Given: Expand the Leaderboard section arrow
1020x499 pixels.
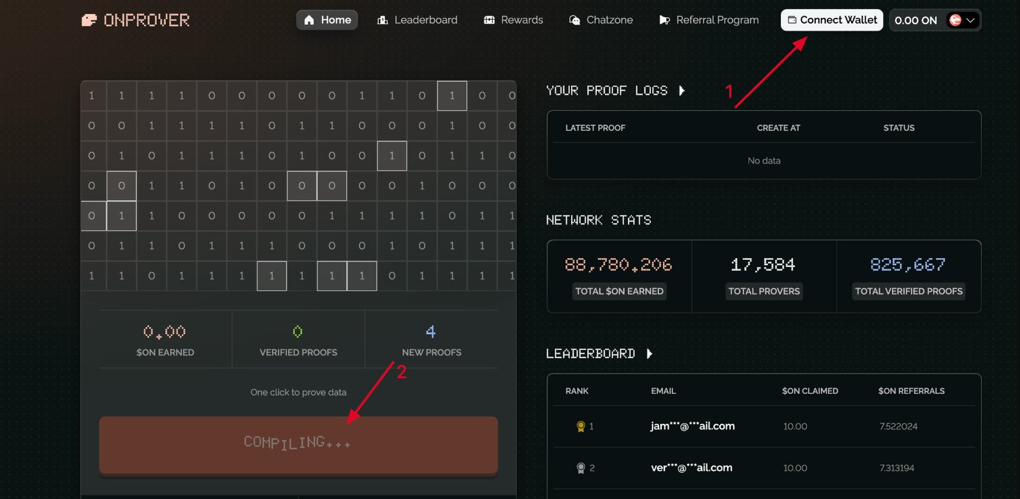Looking at the screenshot, I should tap(650, 354).
